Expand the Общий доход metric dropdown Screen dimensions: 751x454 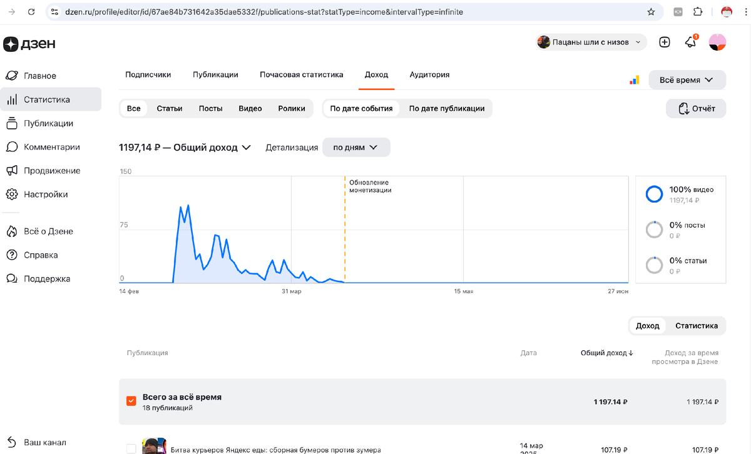pos(185,148)
